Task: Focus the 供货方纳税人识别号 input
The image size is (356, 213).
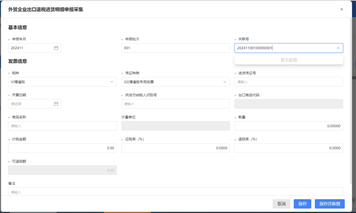Action: click(x=175, y=104)
